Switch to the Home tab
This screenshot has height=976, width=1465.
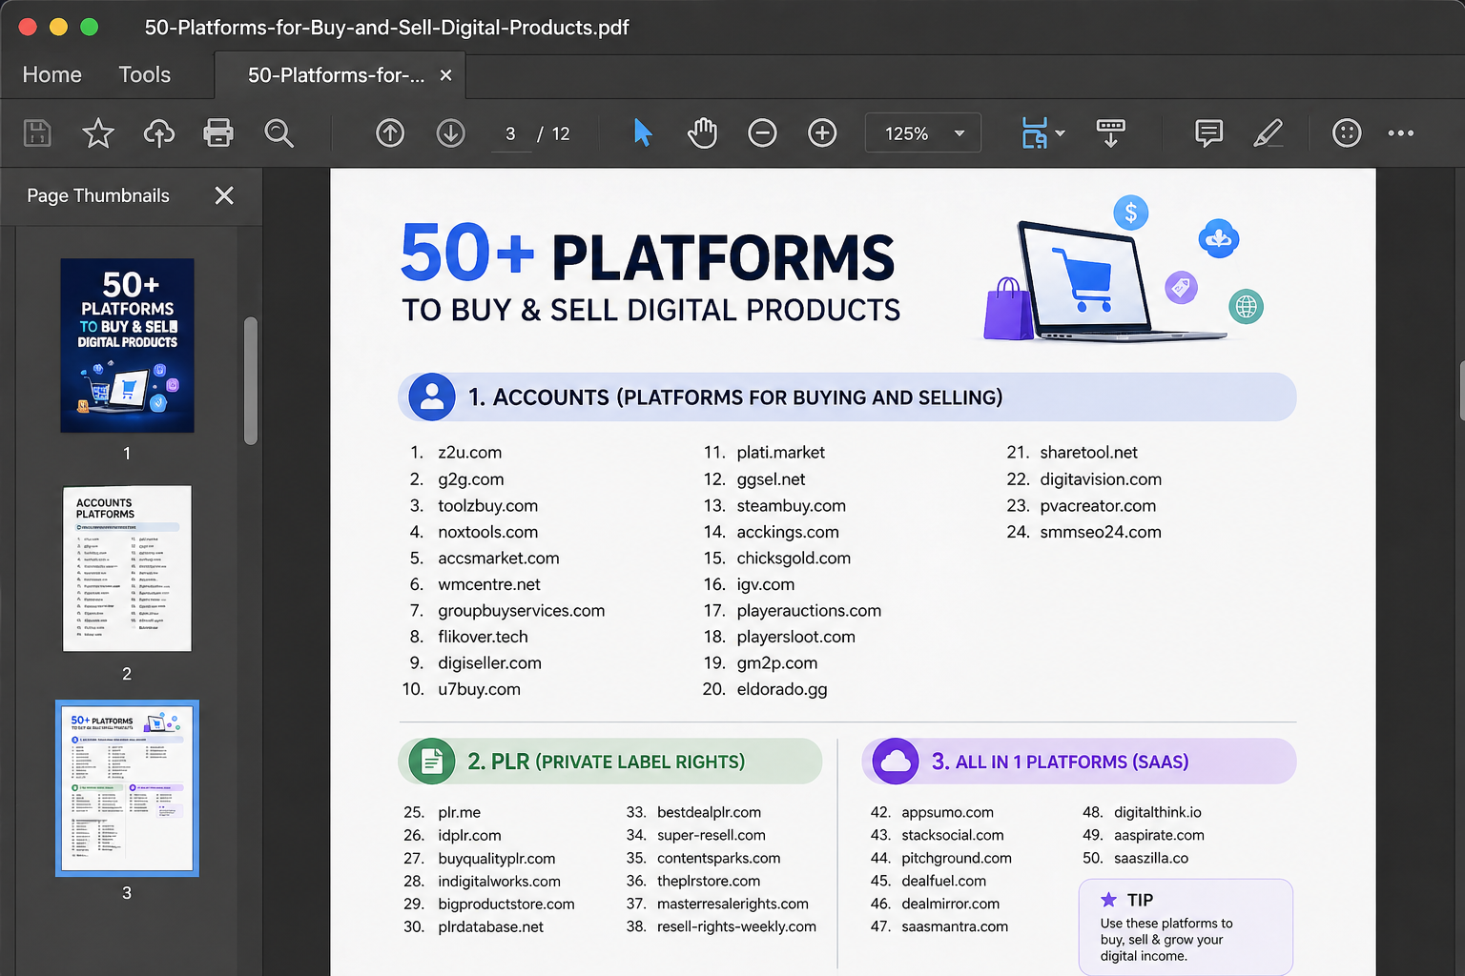(52, 75)
